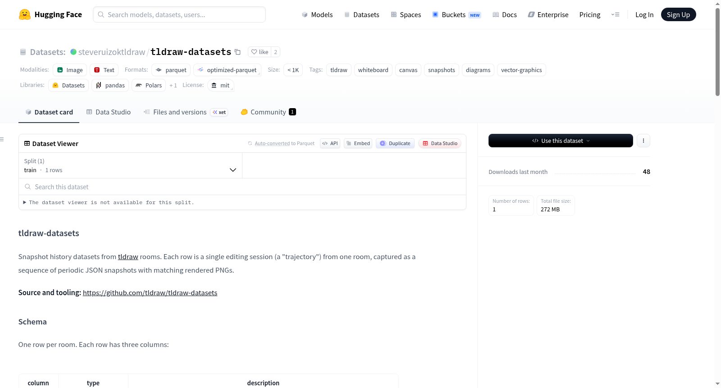Go to the Pricing page

pyautogui.click(x=590, y=14)
